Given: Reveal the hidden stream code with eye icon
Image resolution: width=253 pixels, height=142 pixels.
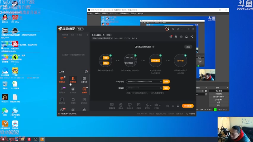Looking at the screenshot, I should [161, 88].
